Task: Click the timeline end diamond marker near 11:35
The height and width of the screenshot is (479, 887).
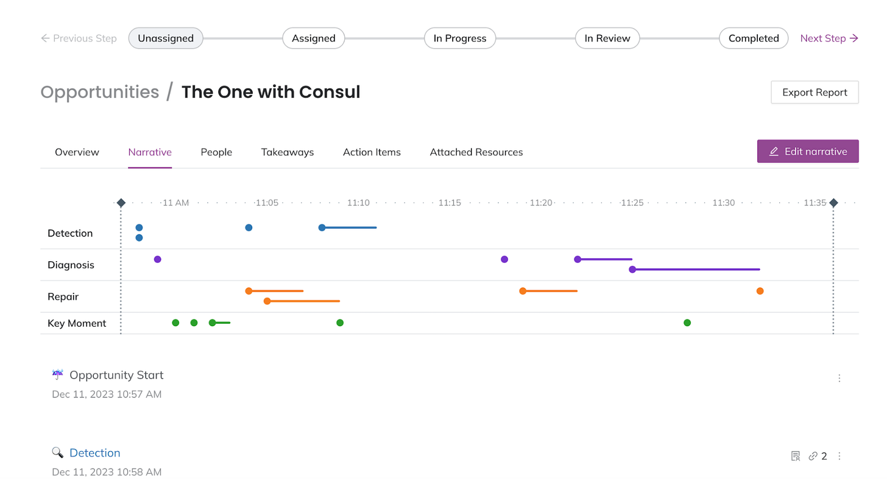Action: click(833, 203)
